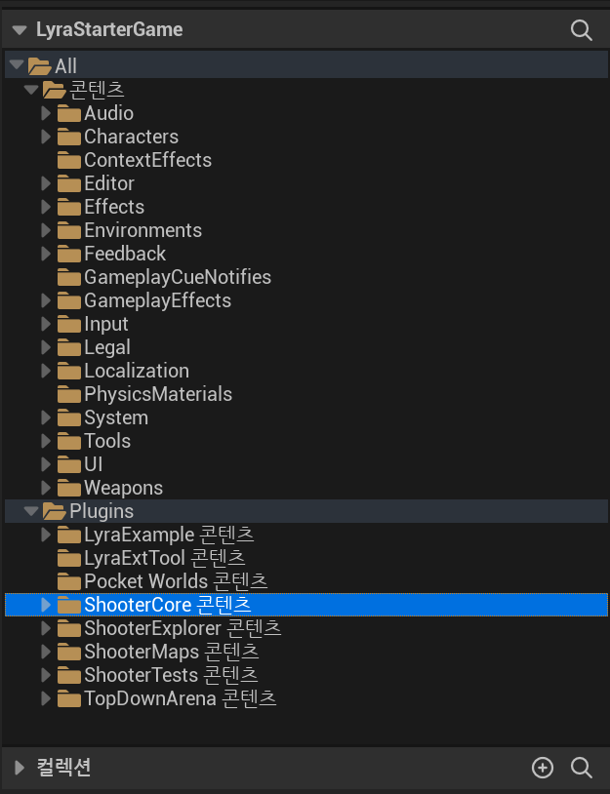Viewport: 610px width, 794px height.
Task: Click the ContextEffects folder icon
Action: [x=69, y=160]
